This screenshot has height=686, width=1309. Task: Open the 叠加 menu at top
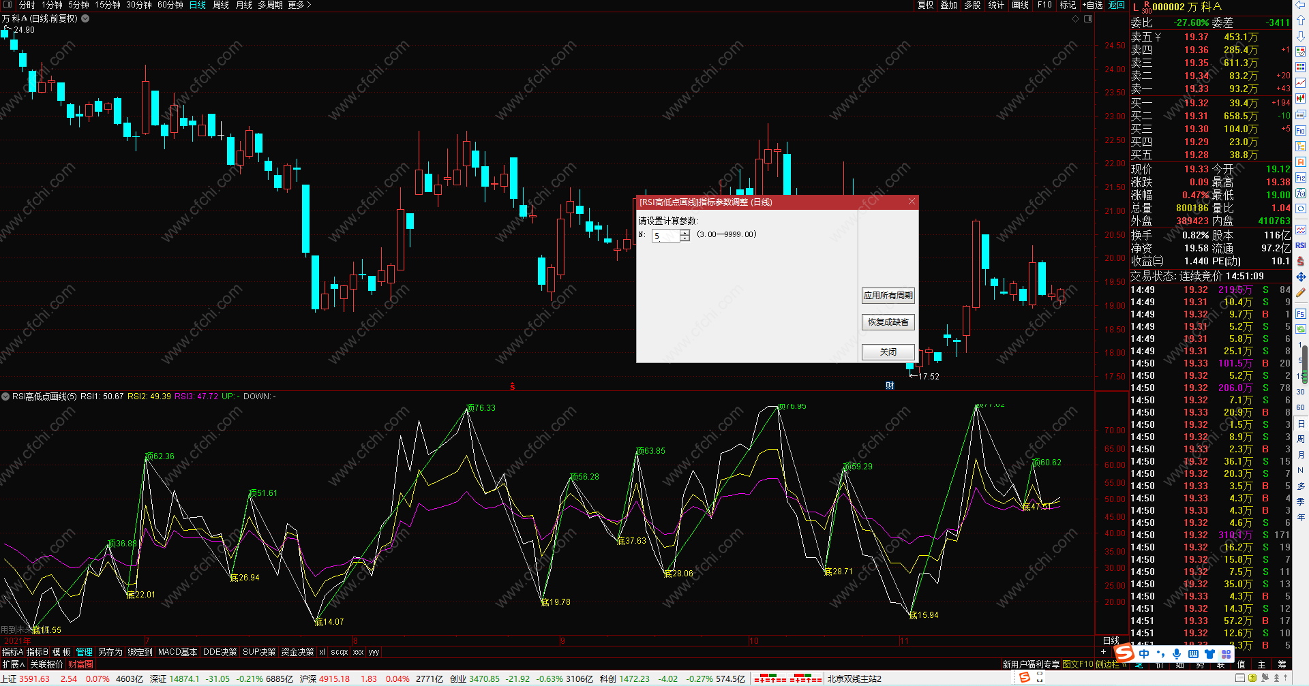[948, 5]
